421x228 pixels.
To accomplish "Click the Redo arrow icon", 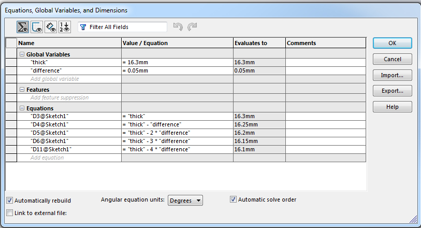I will [192, 26].
